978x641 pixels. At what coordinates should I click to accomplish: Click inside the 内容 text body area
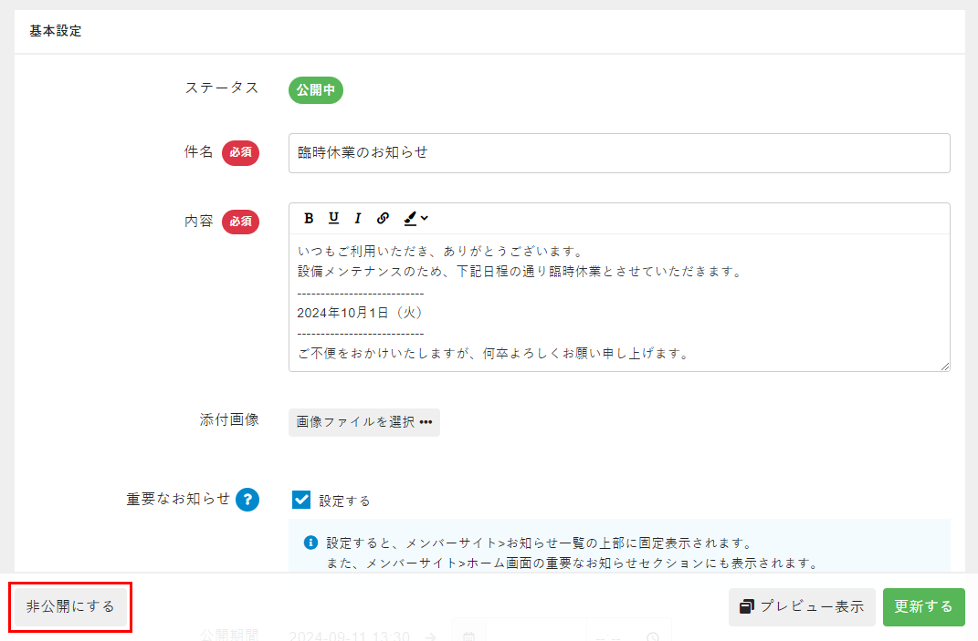click(618, 301)
